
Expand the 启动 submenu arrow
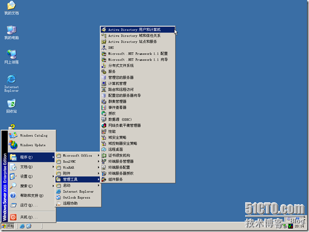98,186
